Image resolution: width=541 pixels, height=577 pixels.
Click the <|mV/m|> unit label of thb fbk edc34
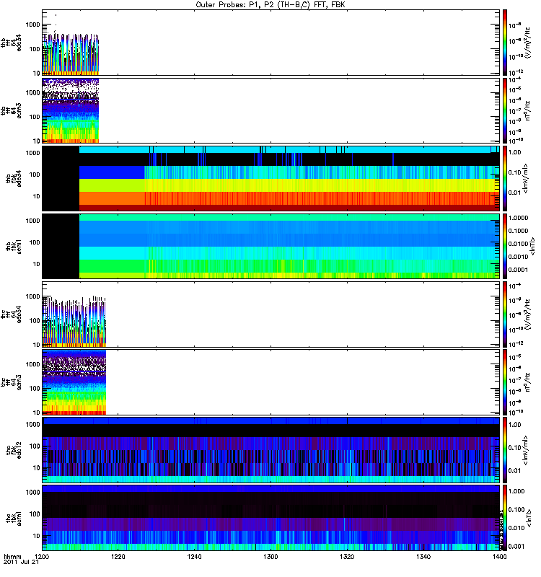click(526, 178)
